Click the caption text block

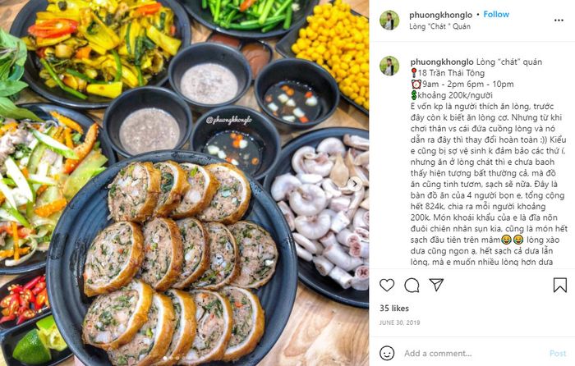tap(489, 162)
